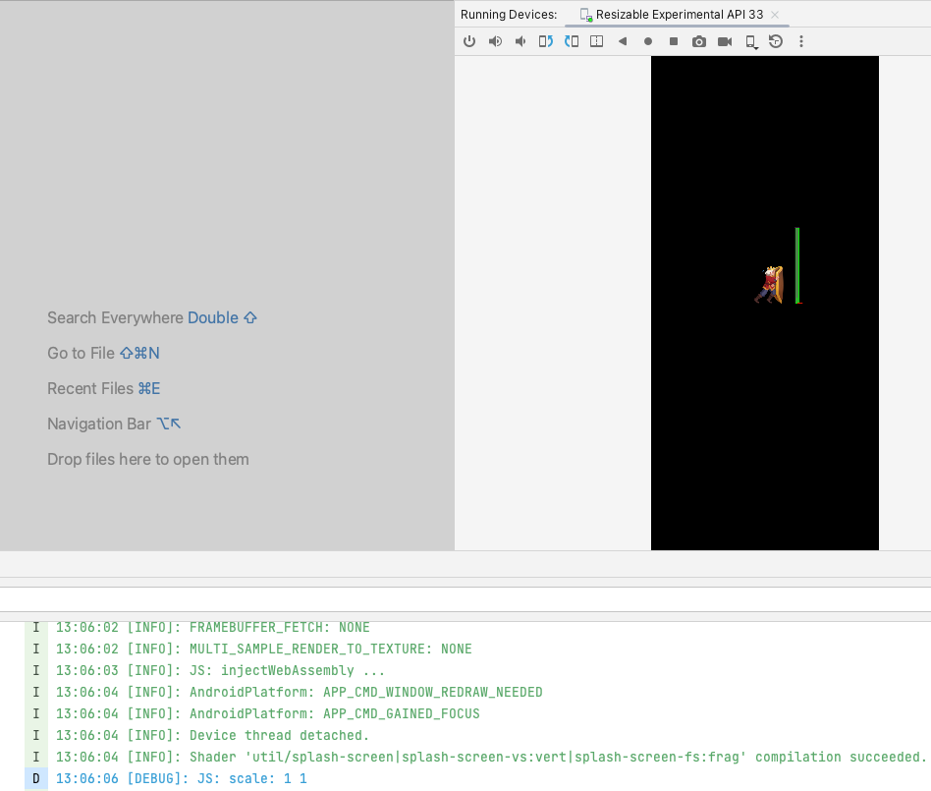This screenshot has height=791, width=931.
Task: Click the emulator Power button icon
Action: click(x=469, y=41)
